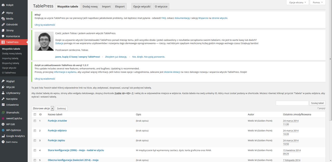332x162 pixels.
Task: Open the 'informacje o wydaniu' link
Action: click(x=65, y=72)
